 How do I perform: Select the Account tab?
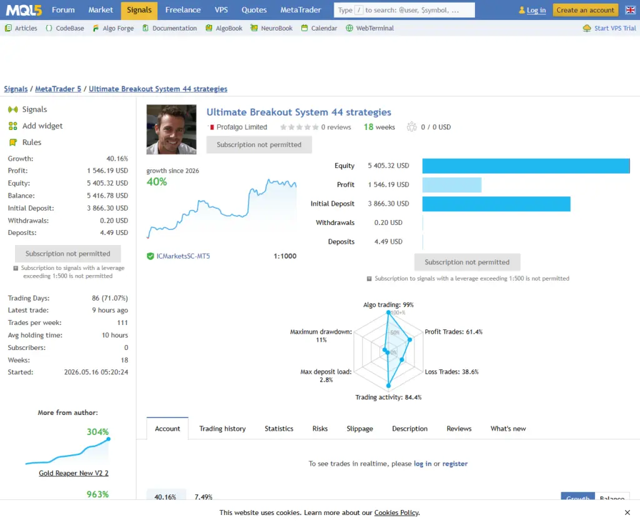(x=167, y=429)
